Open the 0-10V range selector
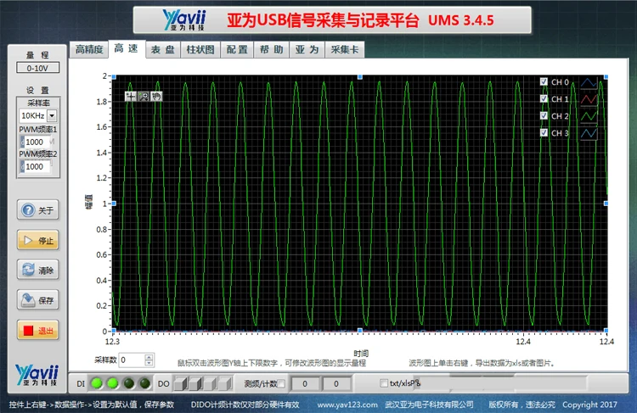The image size is (637, 413). 37,68
